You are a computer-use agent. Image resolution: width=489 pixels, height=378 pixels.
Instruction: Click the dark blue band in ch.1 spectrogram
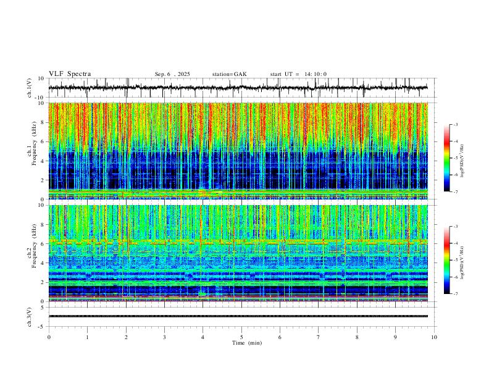[238, 170]
